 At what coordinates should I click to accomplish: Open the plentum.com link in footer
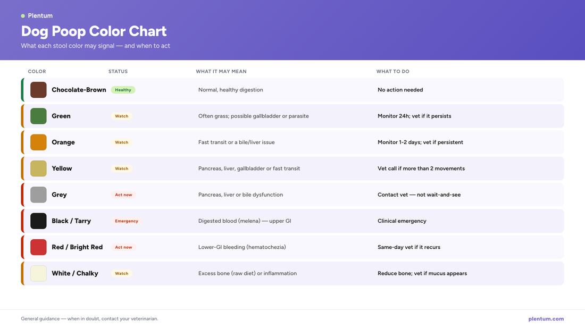click(x=546, y=318)
